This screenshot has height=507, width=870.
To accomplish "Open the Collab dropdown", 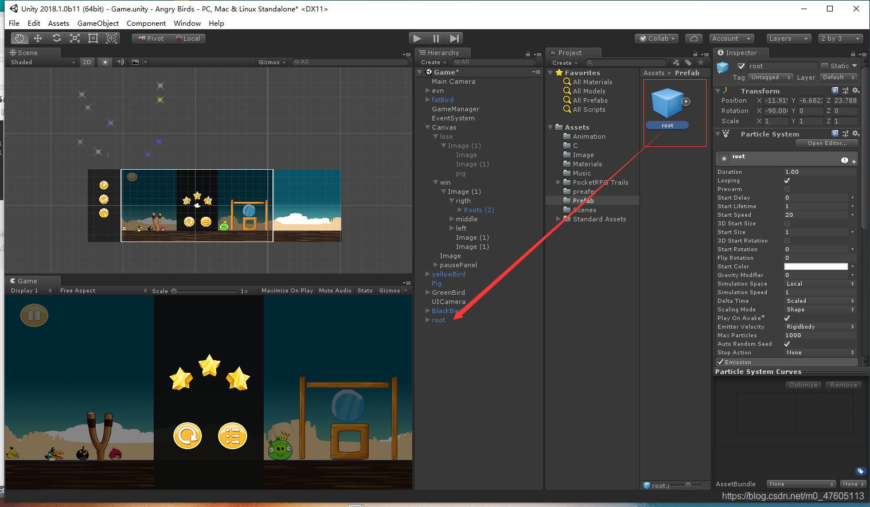I will pos(657,38).
